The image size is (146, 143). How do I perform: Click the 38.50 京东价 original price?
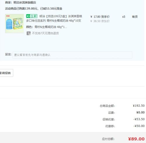pyautogui.click(x=100, y=21)
